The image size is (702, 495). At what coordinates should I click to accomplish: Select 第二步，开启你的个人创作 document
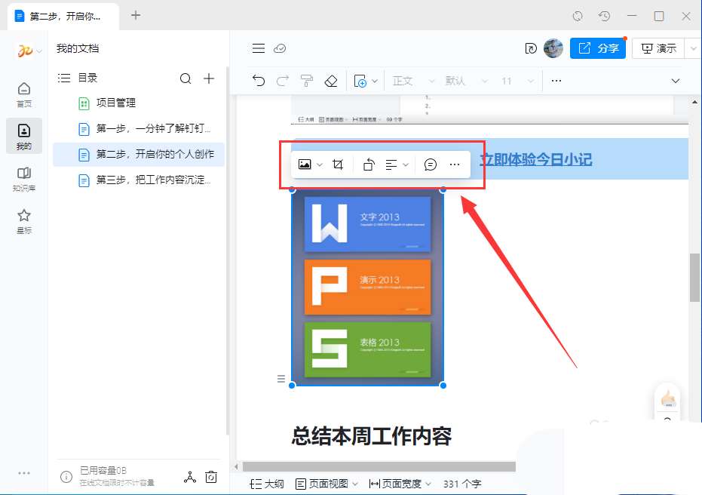click(x=139, y=155)
